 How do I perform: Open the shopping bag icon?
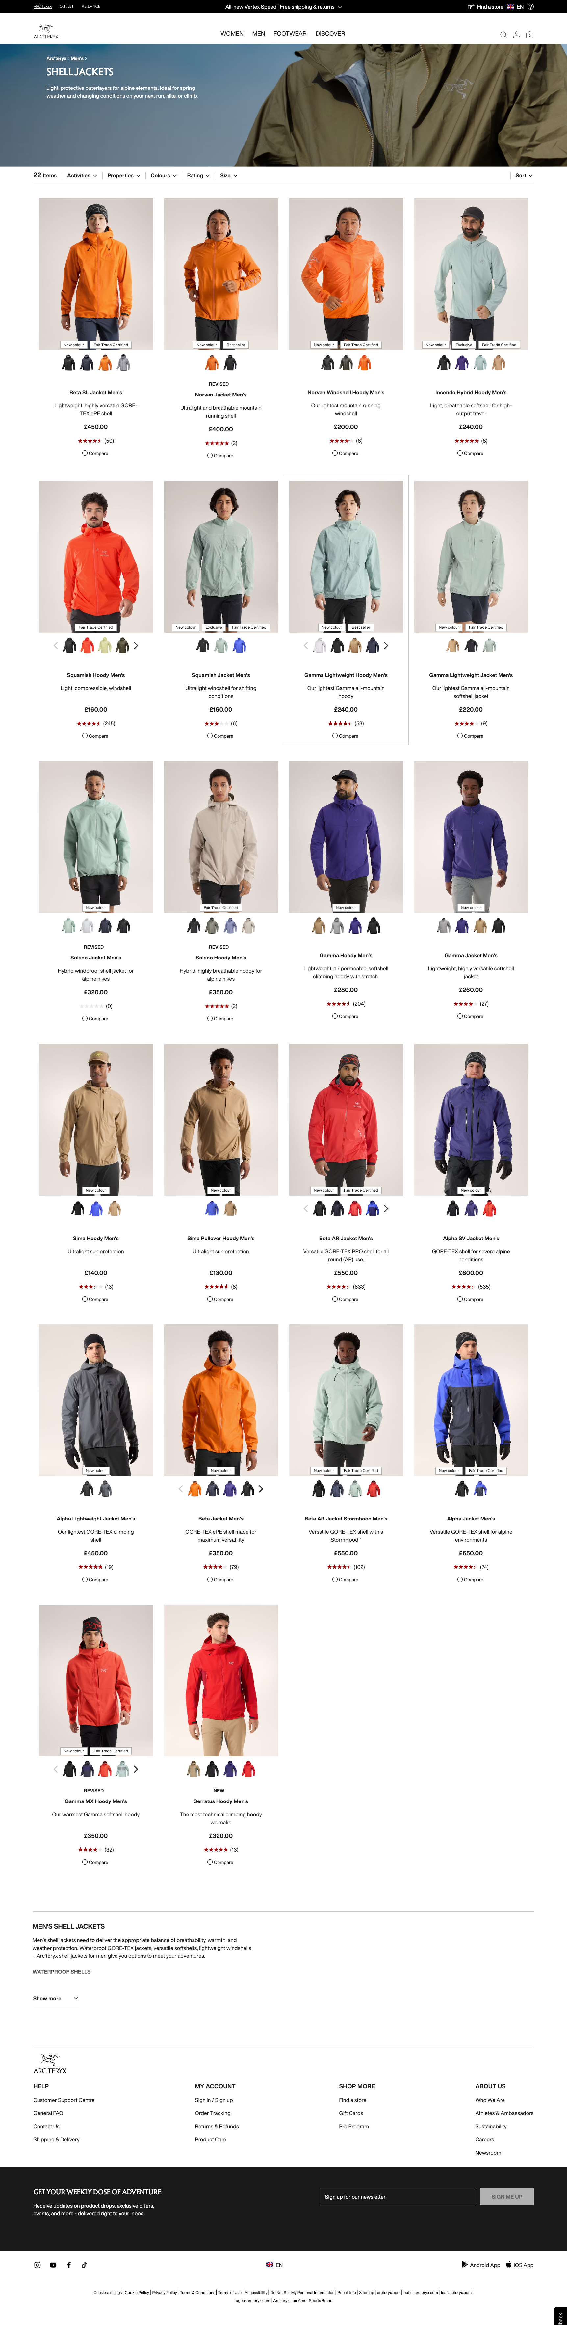[530, 34]
